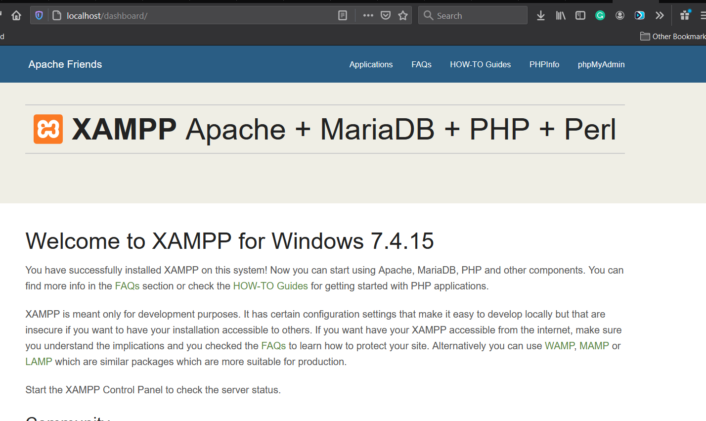The height and width of the screenshot is (421, 706).
Task: Show site information page icon
Action: pyautogui.click(x=57, y=15)
